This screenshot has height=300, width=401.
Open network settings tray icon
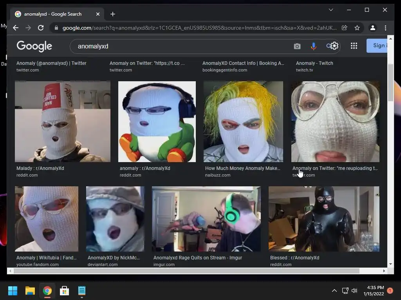tap(345, 291)
